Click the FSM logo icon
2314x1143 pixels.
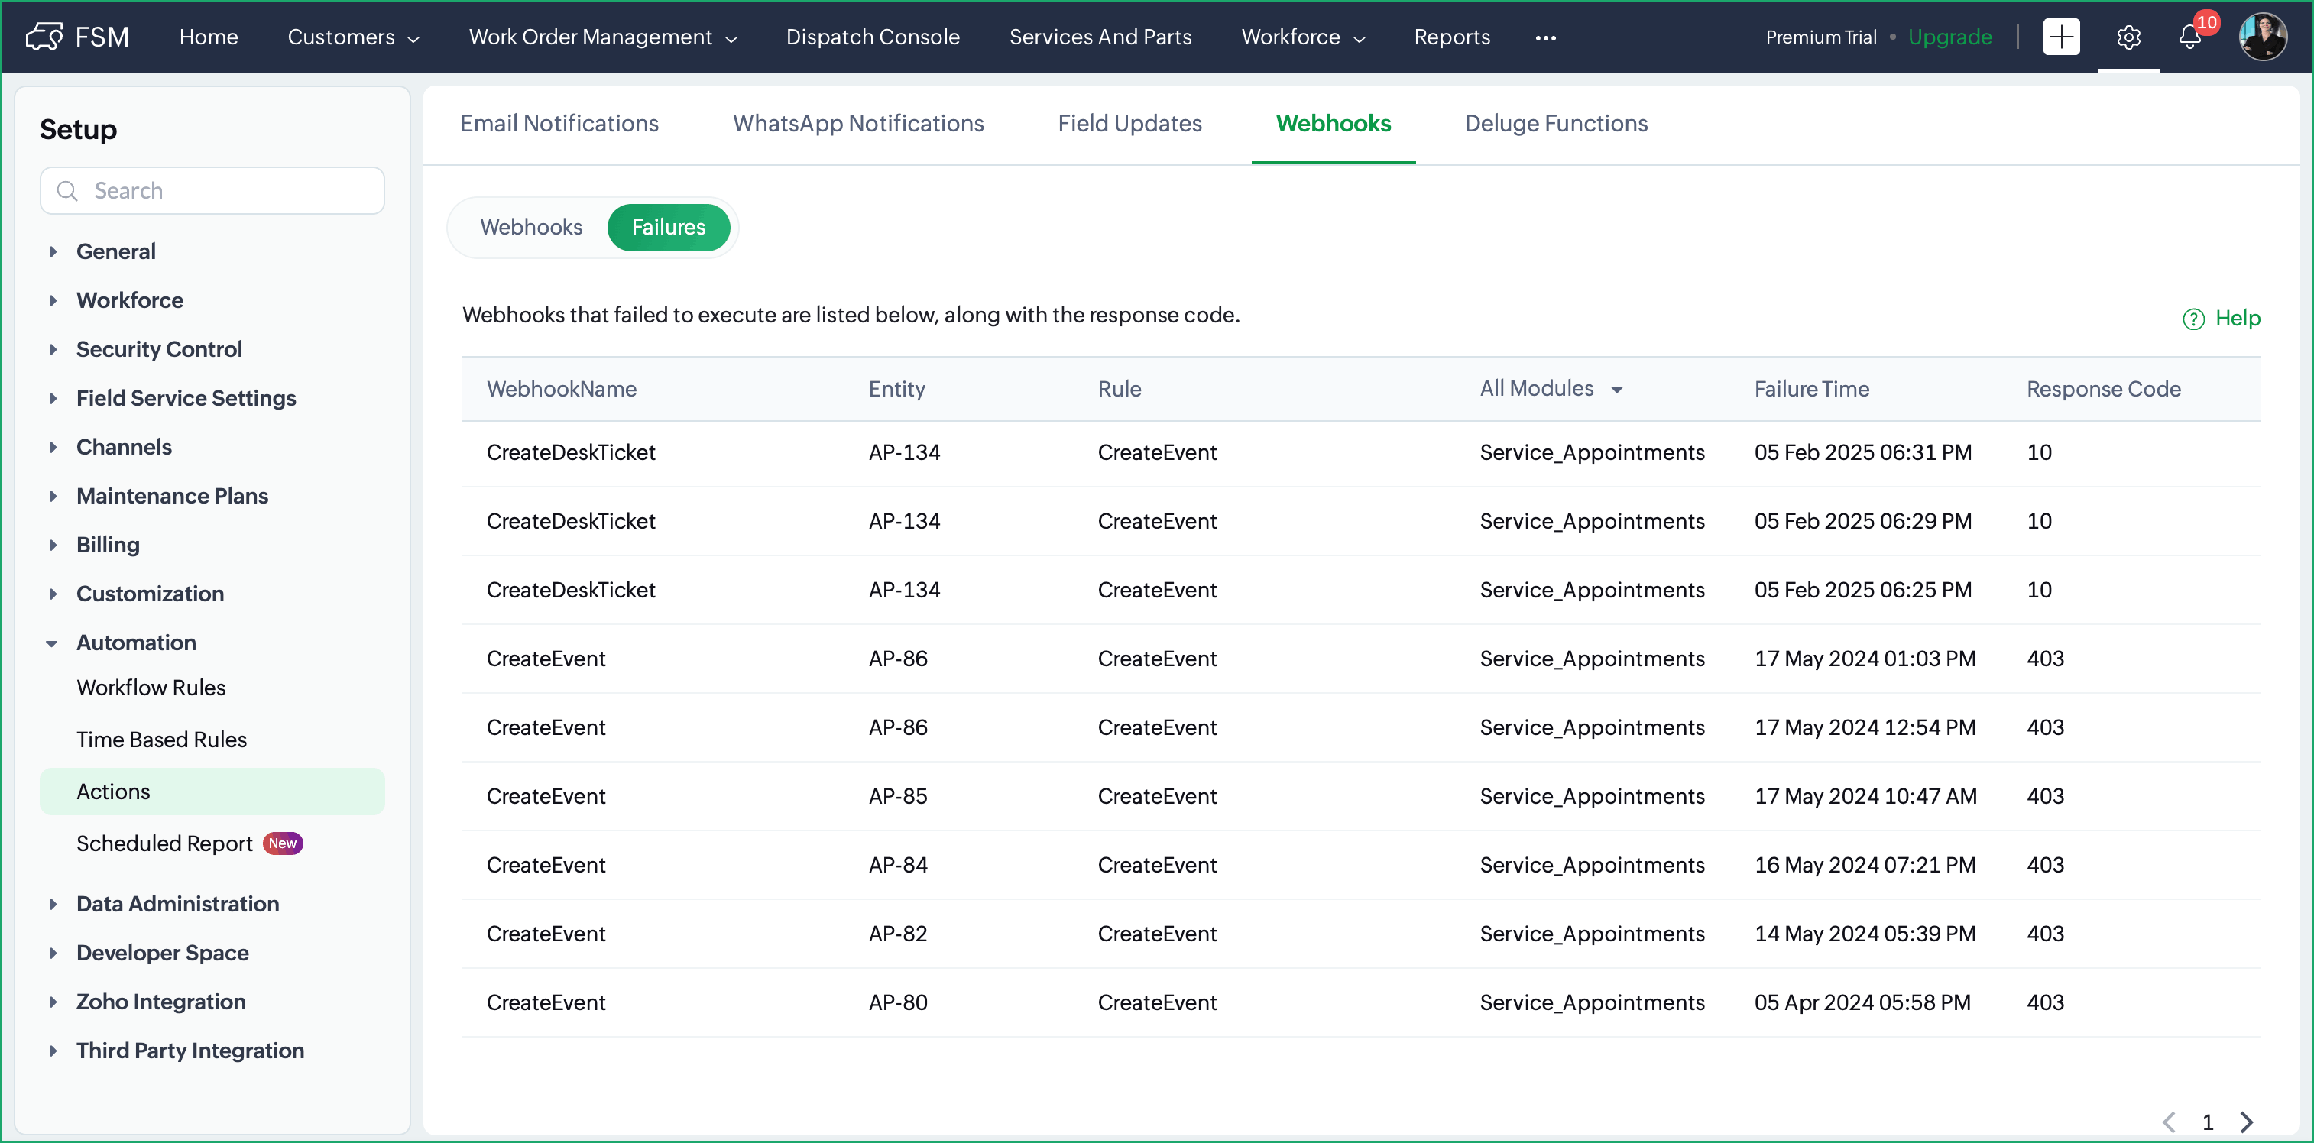click(x=44, y=37)
